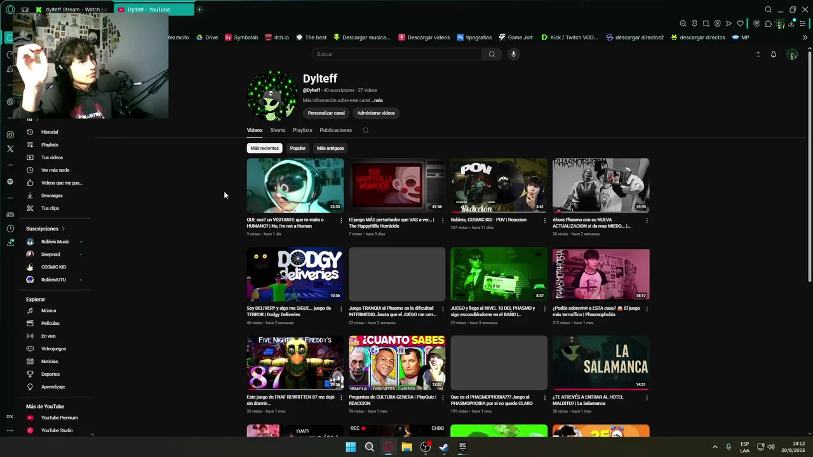This screenshot has height=457, width=813.
Task: Click the zoom out icon in address bar
Action: coord(683,23)
